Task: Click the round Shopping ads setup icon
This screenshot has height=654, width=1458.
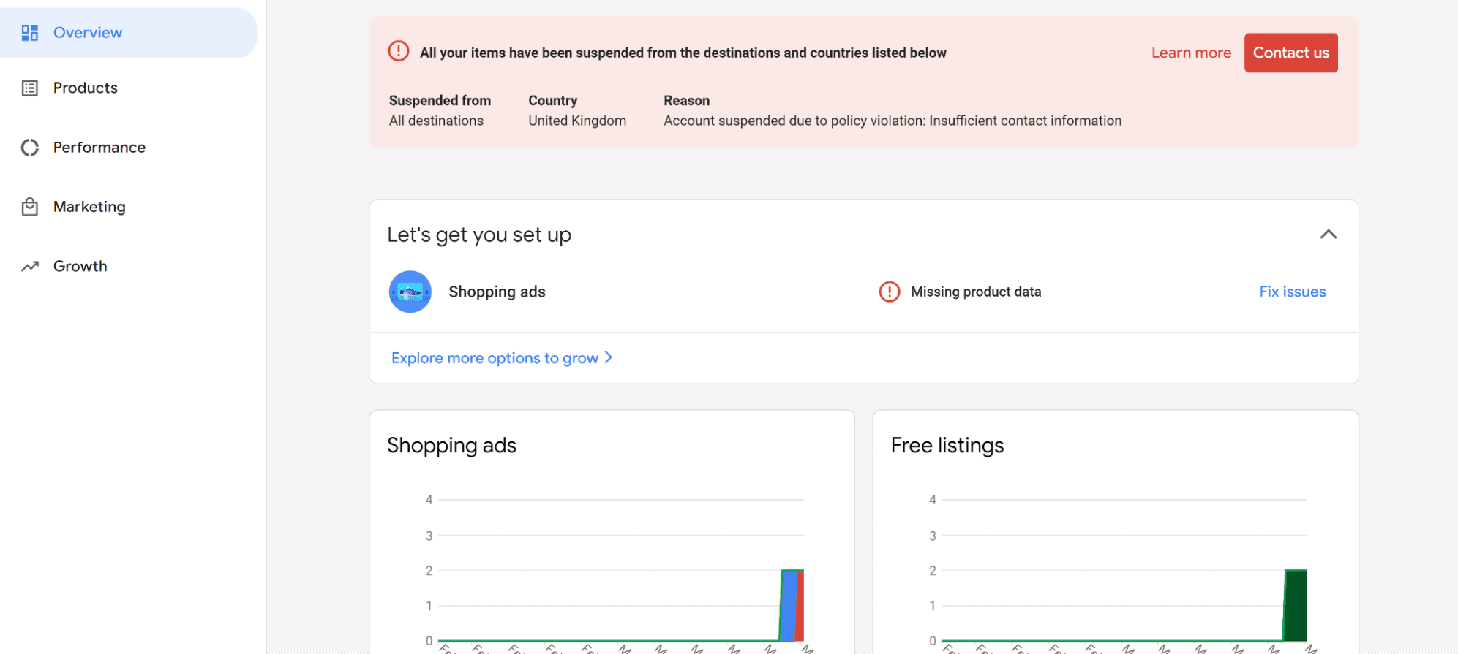Action: (410, 292)
